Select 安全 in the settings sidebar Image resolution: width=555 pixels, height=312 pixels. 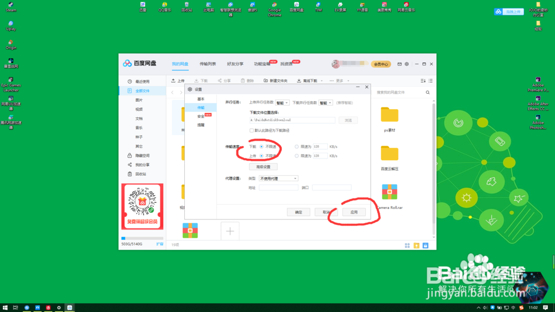(x=201, y=116)
